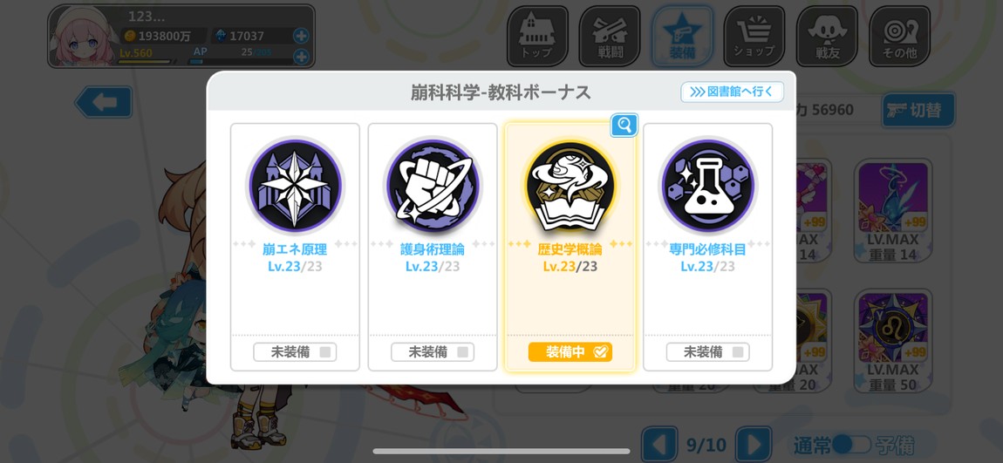1003x463 pixels.
Task: Add crystals with the plus button
Action: 301,36
